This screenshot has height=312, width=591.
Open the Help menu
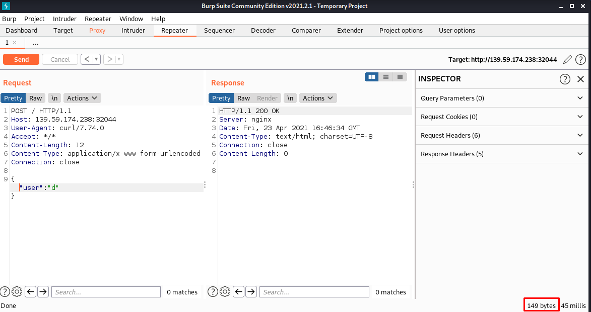pyautogui.click(x=158, y=19)
